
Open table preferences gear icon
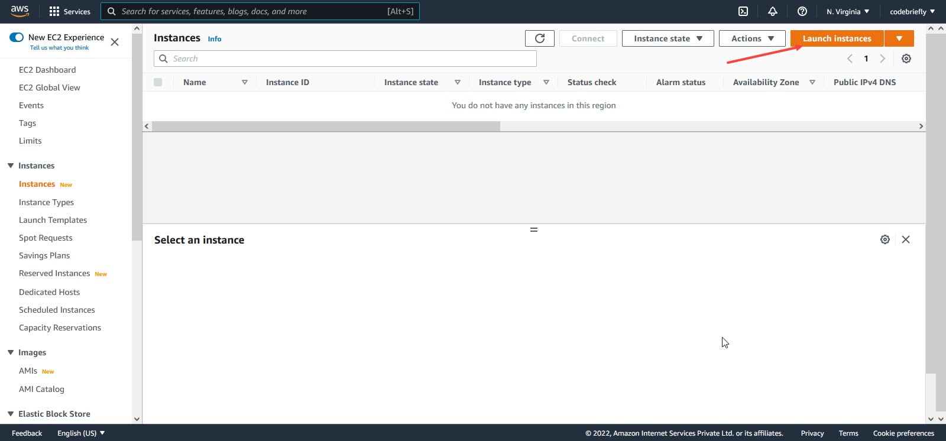[x=906, y=59]
